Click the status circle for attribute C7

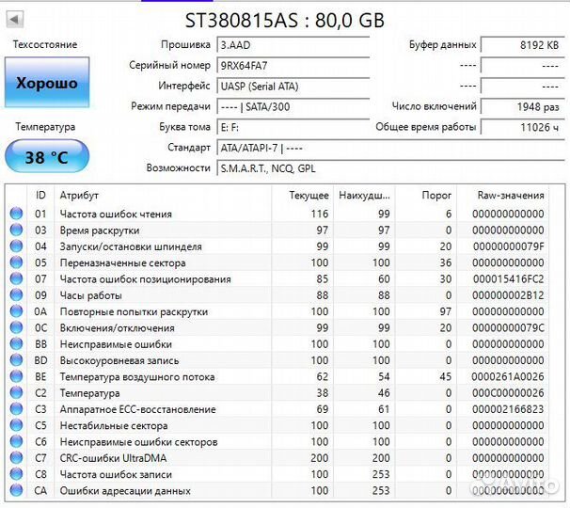point(16,458)
